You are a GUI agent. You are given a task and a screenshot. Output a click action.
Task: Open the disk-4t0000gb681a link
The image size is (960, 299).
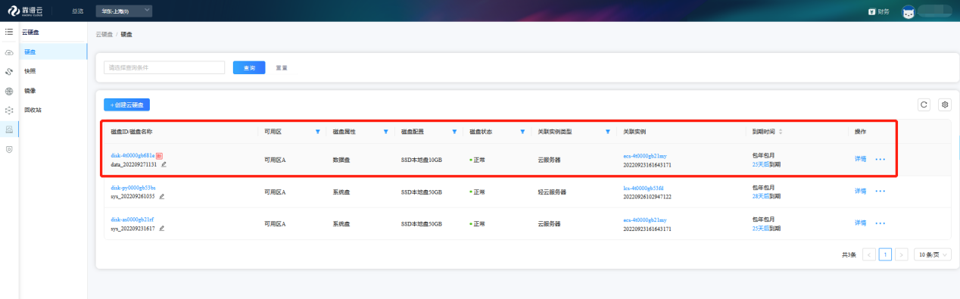132,155
